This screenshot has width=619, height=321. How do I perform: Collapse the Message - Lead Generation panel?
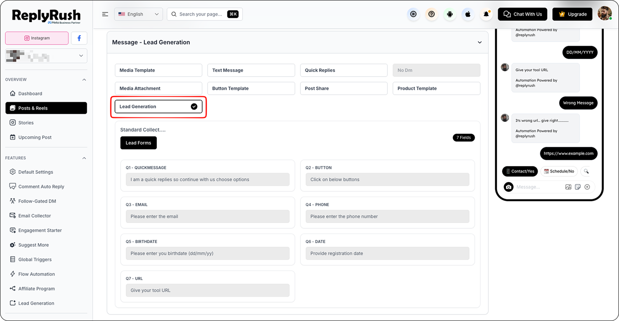pos(480,42)
